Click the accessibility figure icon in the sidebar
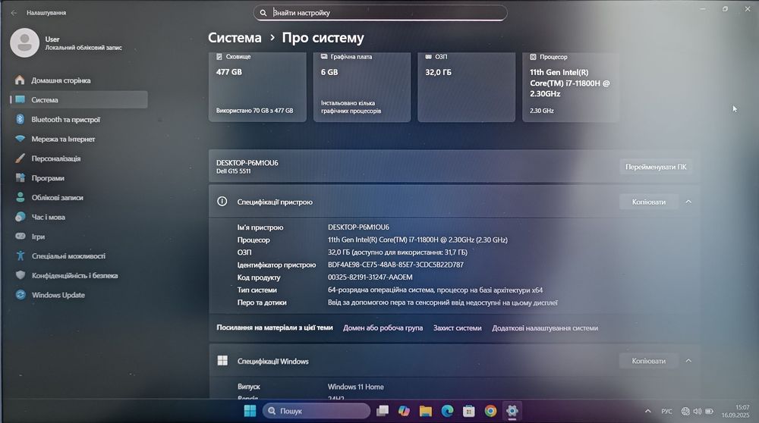 20,255
